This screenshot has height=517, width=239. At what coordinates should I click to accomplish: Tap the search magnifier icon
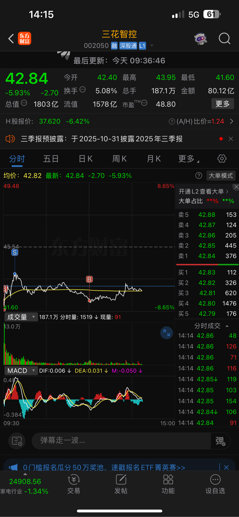point(224,39)
